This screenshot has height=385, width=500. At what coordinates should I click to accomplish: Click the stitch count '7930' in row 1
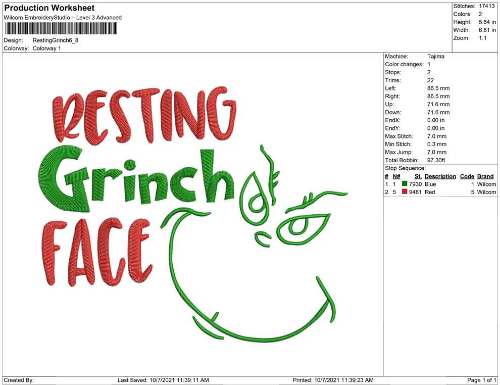click(x=416, y=184)
